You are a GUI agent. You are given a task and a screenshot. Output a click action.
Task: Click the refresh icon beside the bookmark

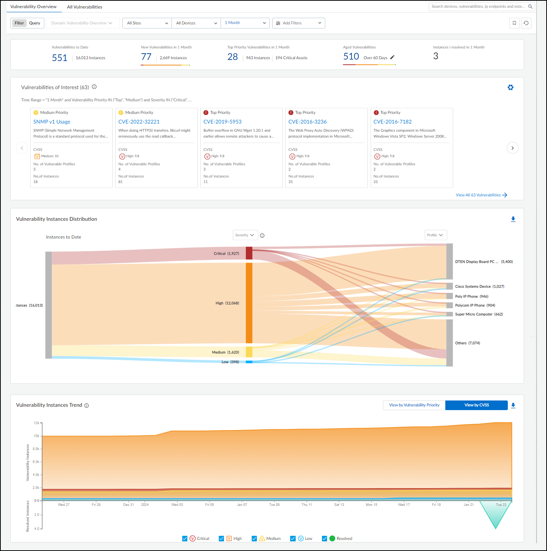tap(526, 23)
